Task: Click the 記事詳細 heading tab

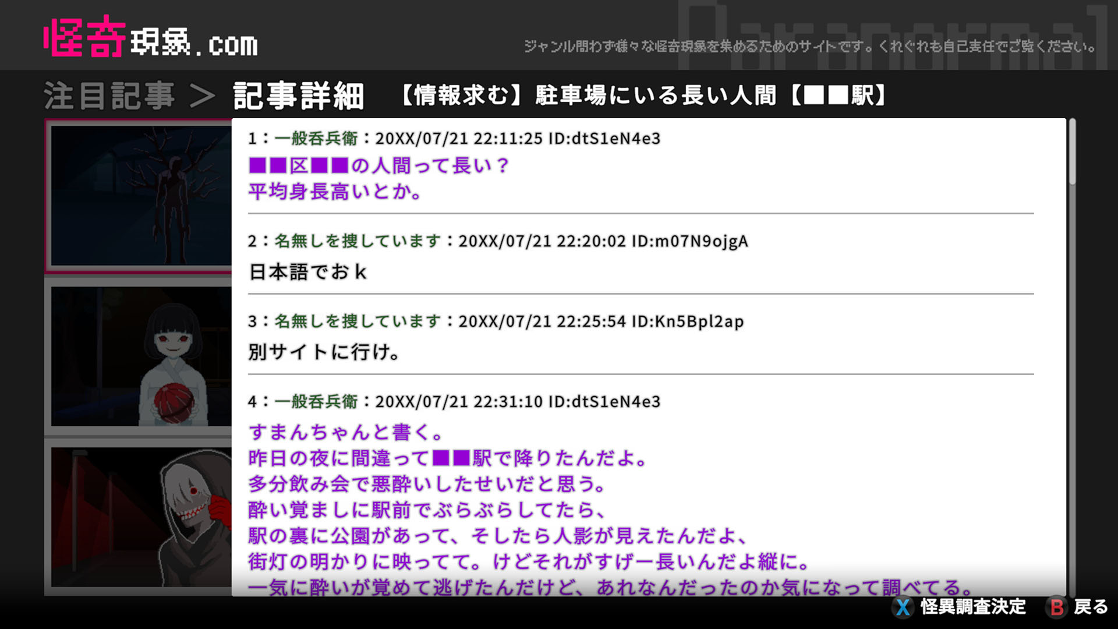Action: [x=298, y=96]
